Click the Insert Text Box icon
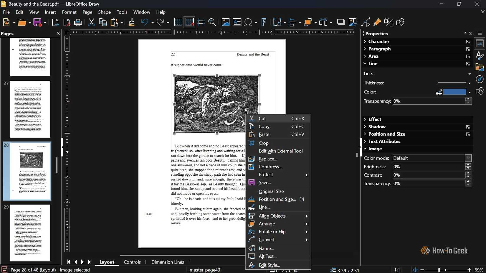Screen dimensions: 486x273 (237, 22)
